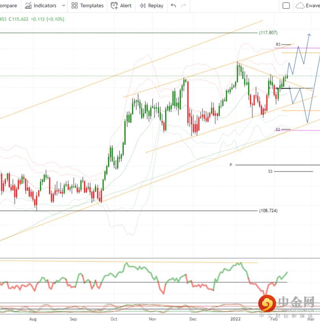The image size is (320, 323).
Task: Select the (108.724) price level label
Action: 268,210
